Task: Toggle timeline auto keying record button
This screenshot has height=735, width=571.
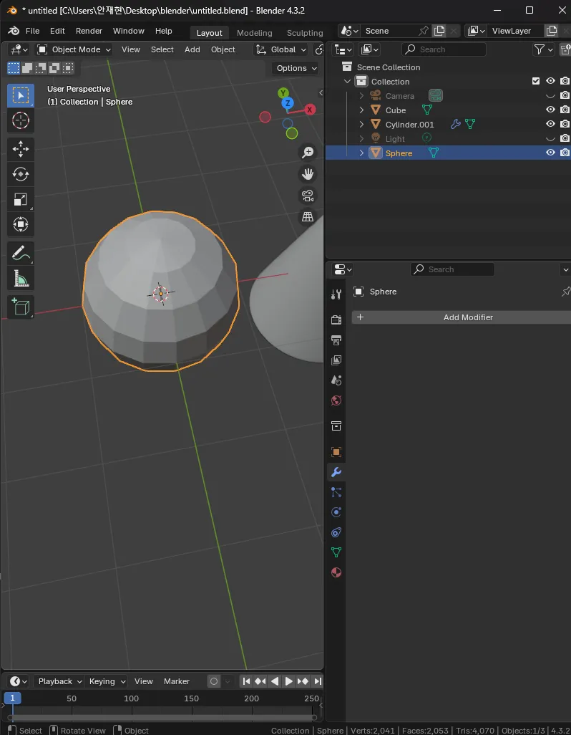Action: coord(214,681)
